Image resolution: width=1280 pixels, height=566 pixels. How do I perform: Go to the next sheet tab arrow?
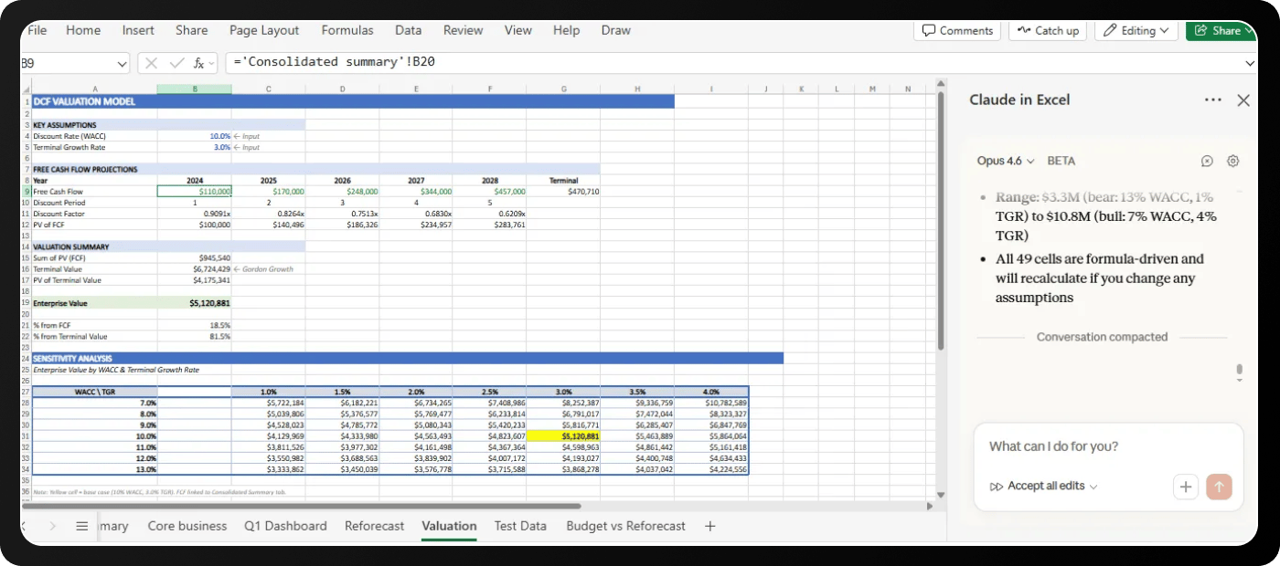pyautogui.click(x=53, y=526)
